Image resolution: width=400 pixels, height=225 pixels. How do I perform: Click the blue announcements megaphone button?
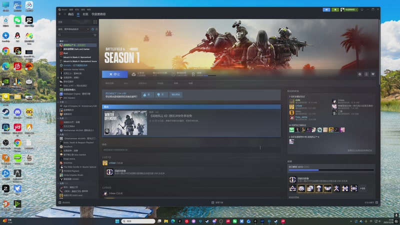coord(326,9)
